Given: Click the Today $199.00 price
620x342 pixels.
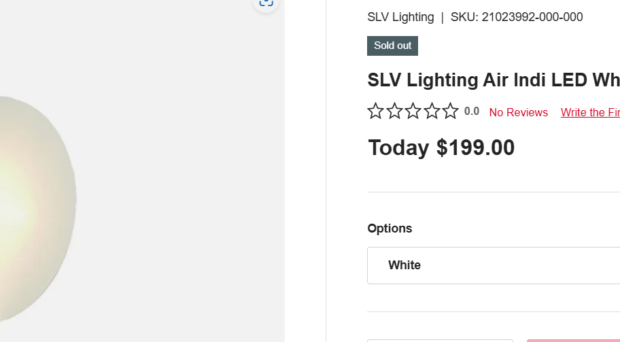Looking at the screenshot, I should pyautogui.click(x=441, y=148).
